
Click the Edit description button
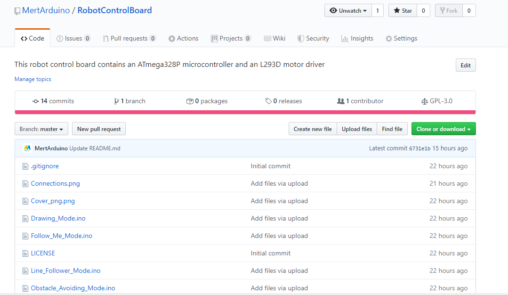tap(466, 65)
